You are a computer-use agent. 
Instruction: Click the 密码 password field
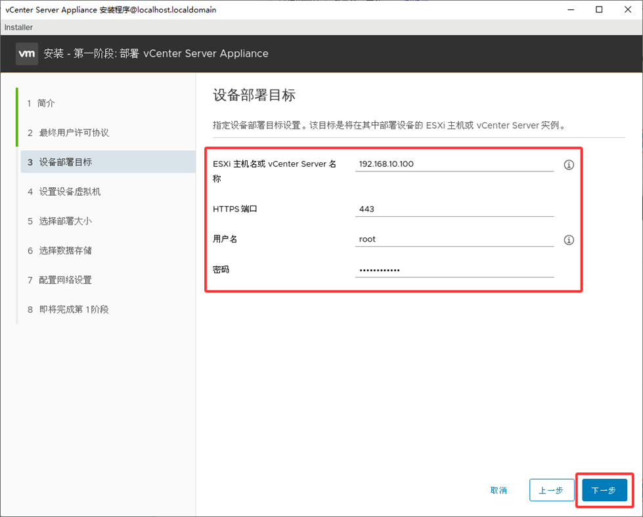click(x=455, y=269)
